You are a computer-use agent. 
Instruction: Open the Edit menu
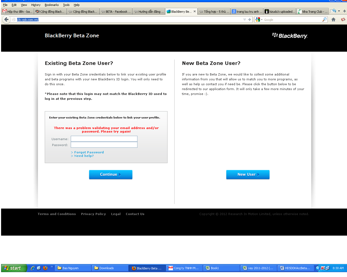[x=14, y=5]
